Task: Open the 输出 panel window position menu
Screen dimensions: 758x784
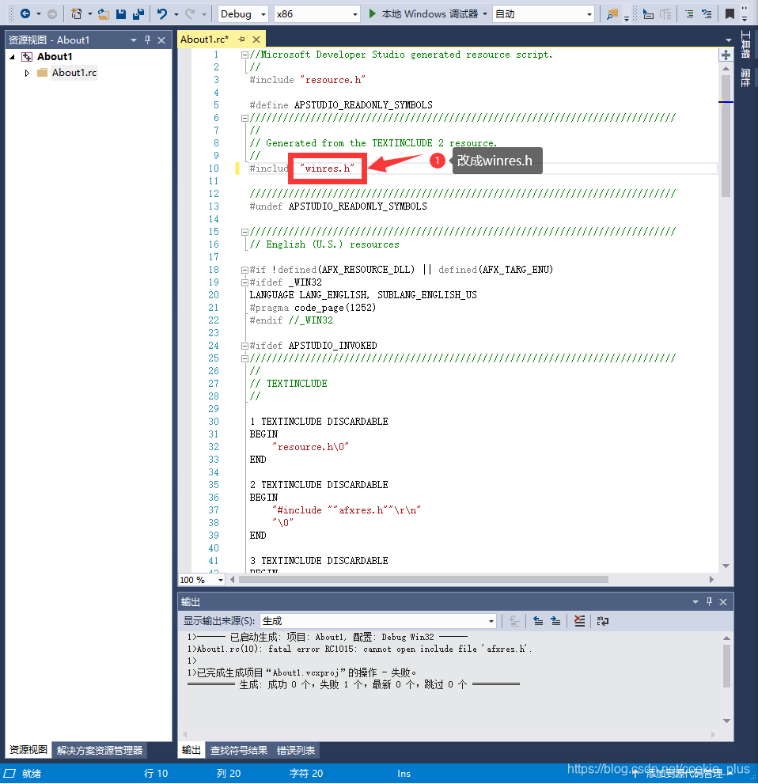Action: pos(695,602)
